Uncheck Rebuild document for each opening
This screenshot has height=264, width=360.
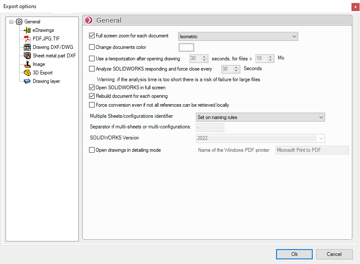coord(92,96)
